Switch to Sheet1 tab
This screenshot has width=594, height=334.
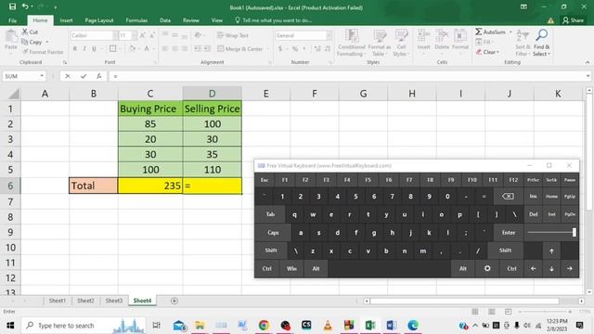point(58,301)
